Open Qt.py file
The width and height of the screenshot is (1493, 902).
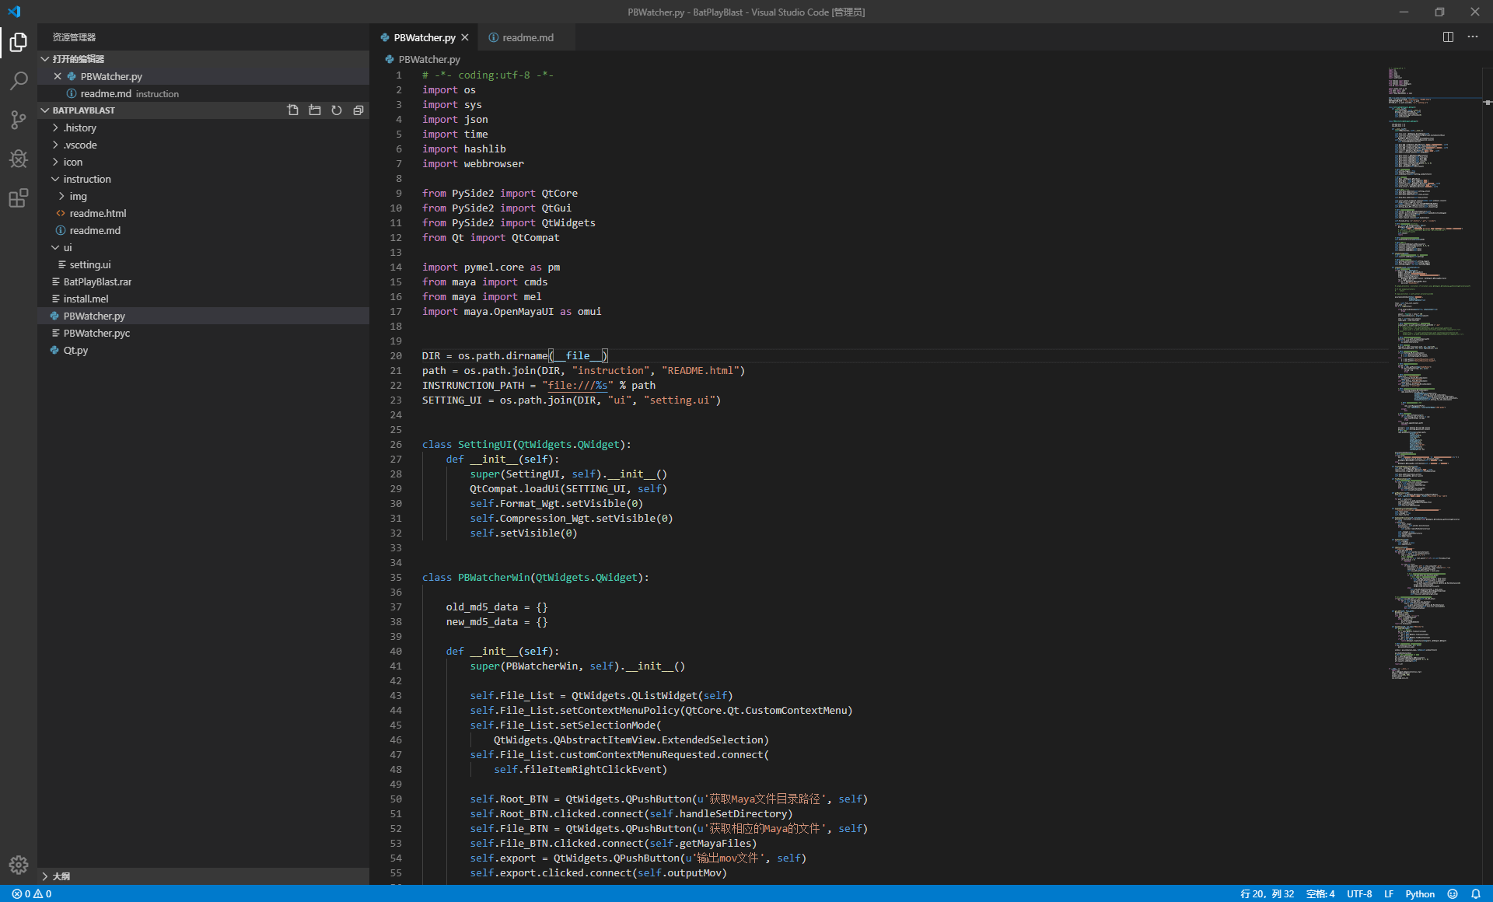[203, 350]
